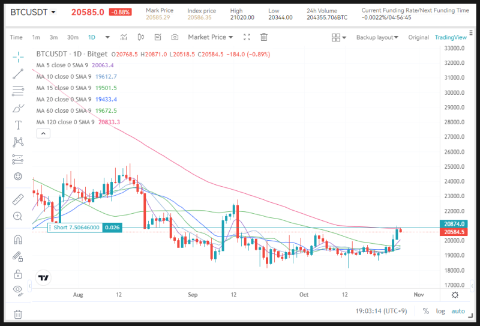Image resolution: width=480 pixels, height=326 pixels.
Task: Select the trend line drawing tool
Action: click(18, 74)
